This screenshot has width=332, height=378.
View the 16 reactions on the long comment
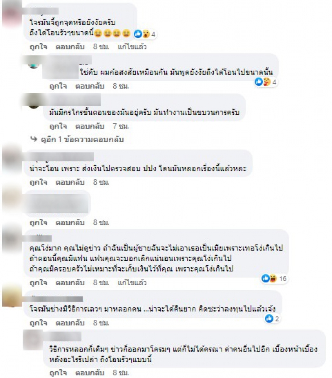pyautogui.click(x=274, y=279)
